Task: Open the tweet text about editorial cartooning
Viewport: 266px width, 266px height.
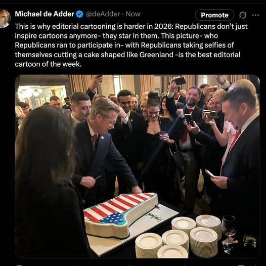Action: 131,45
